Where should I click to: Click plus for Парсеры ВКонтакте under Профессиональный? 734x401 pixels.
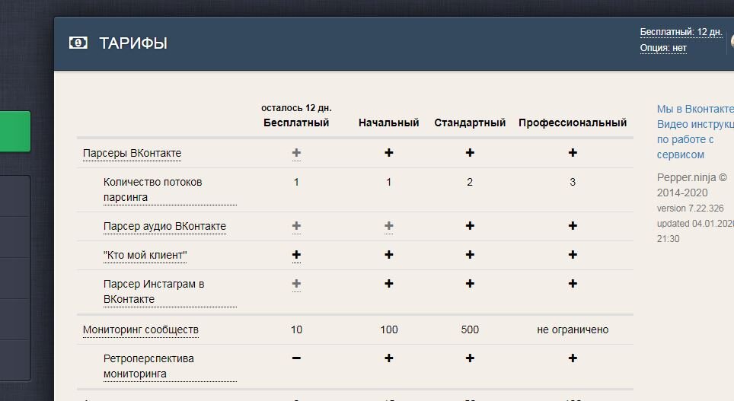point(573,153)
